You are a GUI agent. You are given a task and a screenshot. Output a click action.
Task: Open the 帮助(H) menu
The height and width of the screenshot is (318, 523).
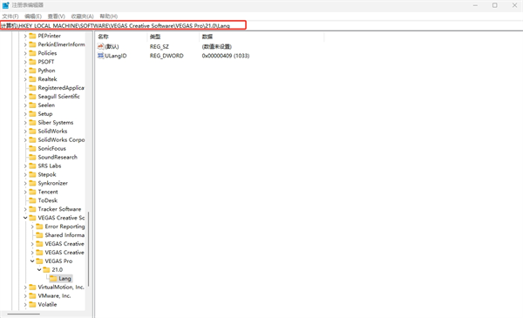[109, 16]
